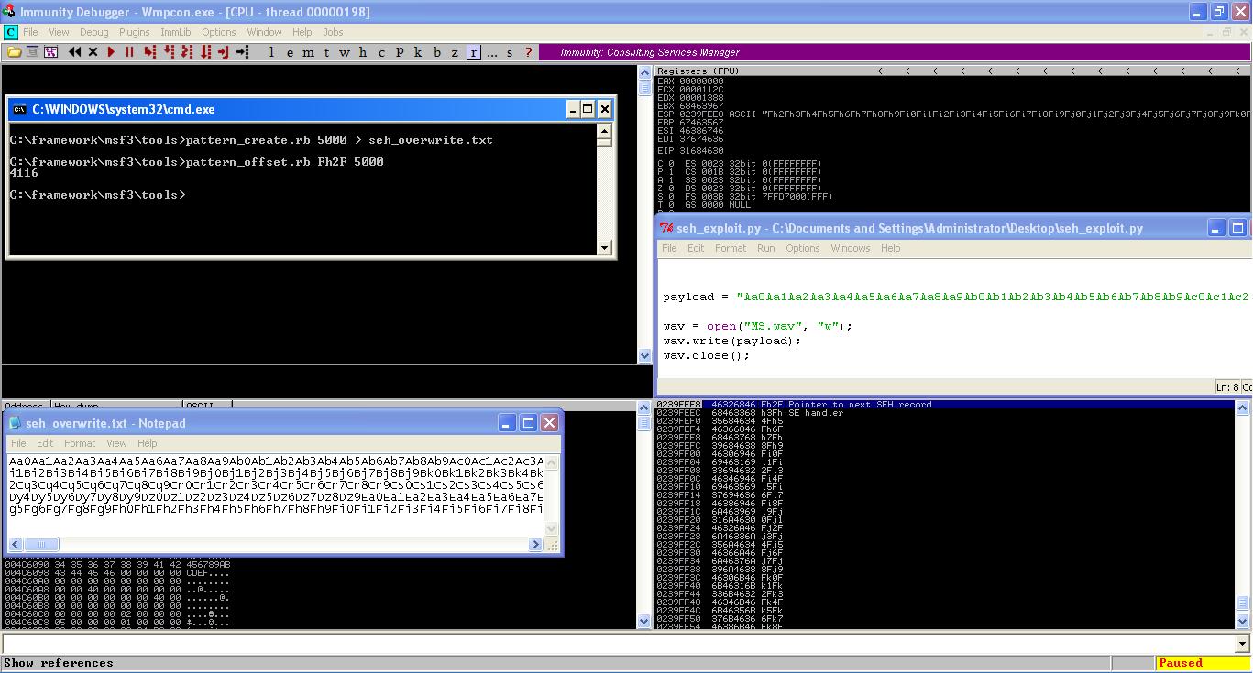The width and height of the screenshot is (1253, 673).
Task: Open threads window with 't' button
Action: click(326, 52)
